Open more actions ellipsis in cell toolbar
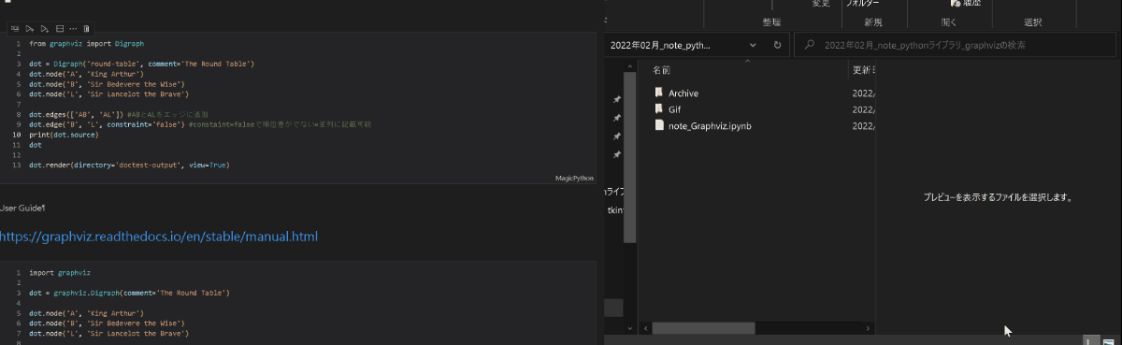This screenshot has height=345, width=1122. [x=73, y=29]
